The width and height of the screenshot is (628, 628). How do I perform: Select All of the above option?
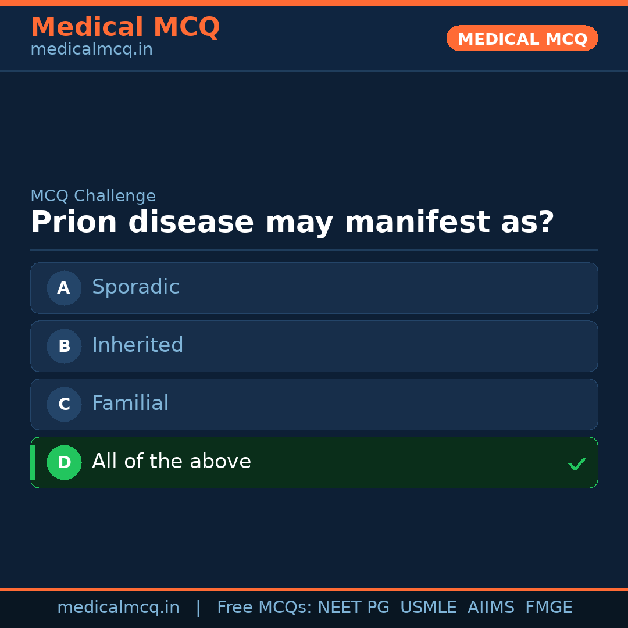pyautogui.click(x=314, y=462)
